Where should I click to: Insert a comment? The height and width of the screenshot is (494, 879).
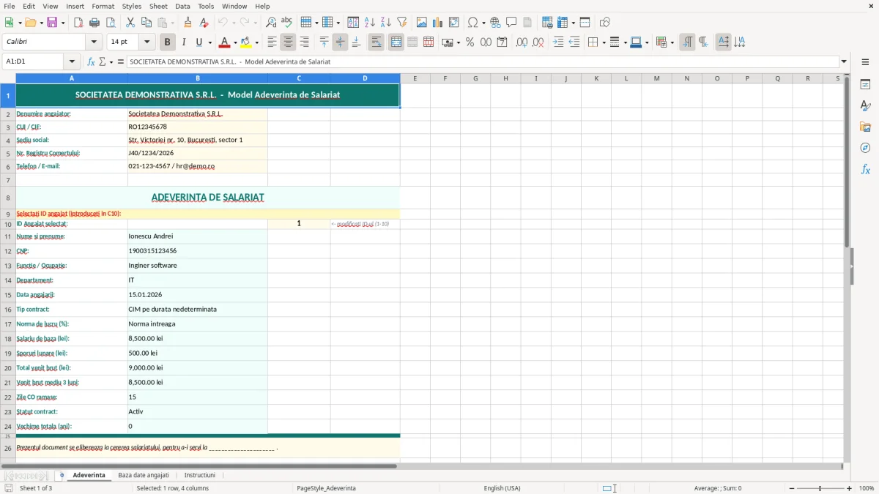(512, 23)
